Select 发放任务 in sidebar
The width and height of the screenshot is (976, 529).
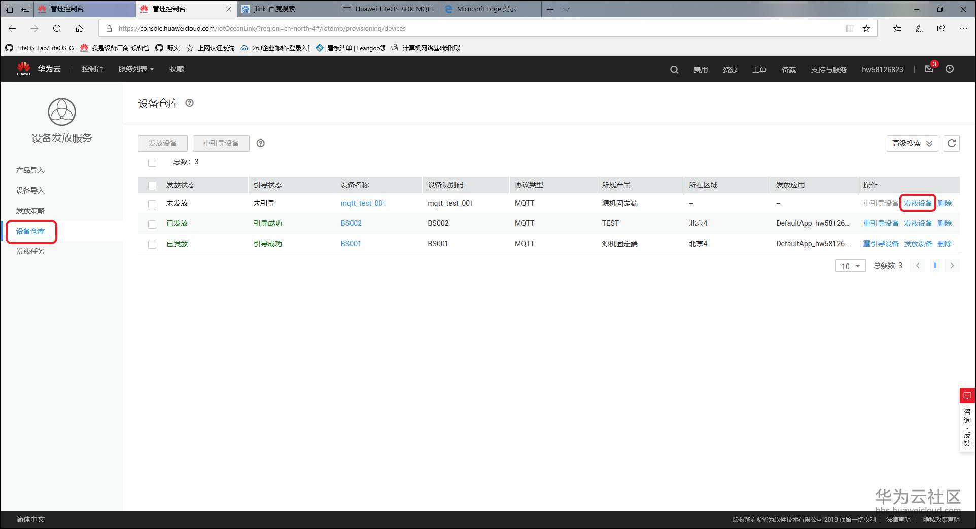click(x=30, y=251)
